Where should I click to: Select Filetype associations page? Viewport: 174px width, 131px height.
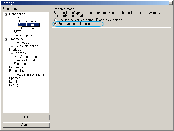click(29, 74)
